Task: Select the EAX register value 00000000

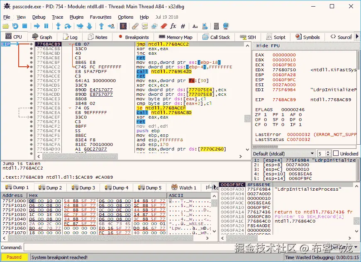Action: [284, 55]
